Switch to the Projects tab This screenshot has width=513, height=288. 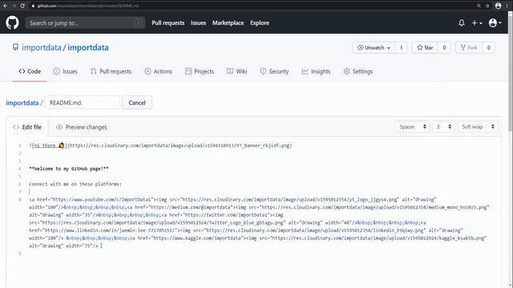click(x=200, y=71)
